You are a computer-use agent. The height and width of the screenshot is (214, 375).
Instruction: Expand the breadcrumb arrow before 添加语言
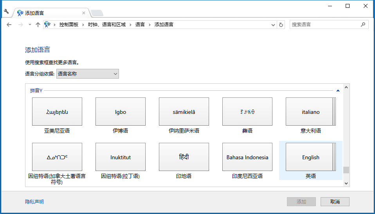pos(150,25)
